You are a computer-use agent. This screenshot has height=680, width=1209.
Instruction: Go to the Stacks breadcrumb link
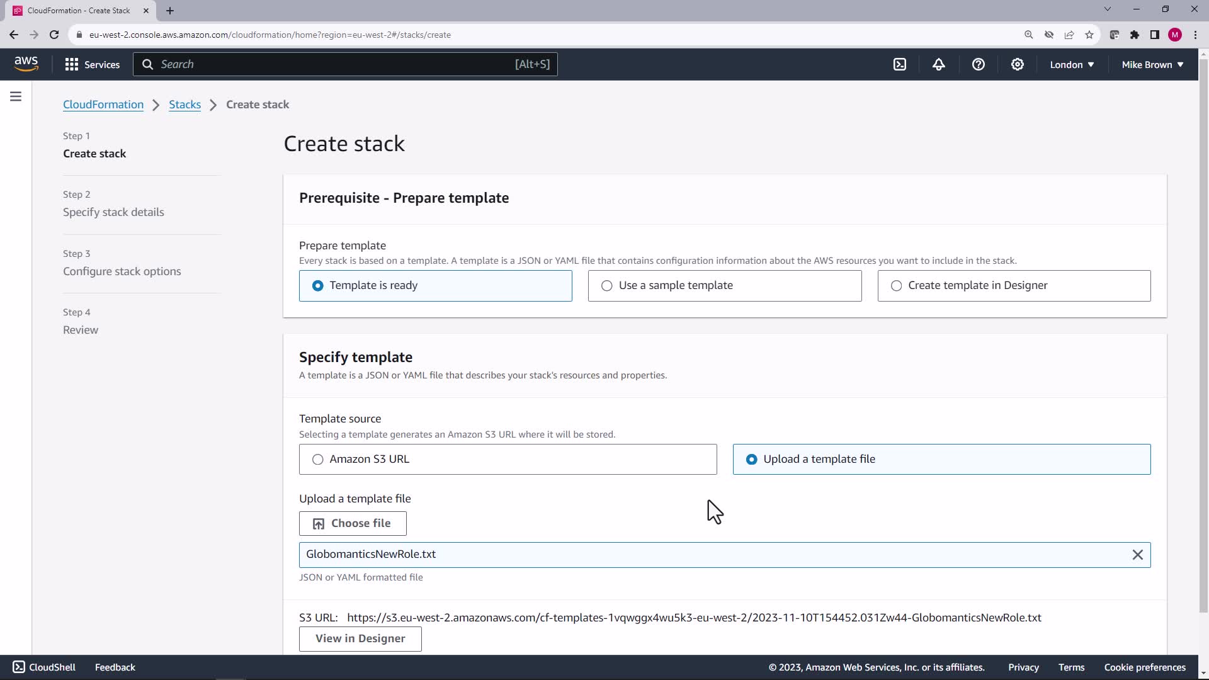coord(184,105)
